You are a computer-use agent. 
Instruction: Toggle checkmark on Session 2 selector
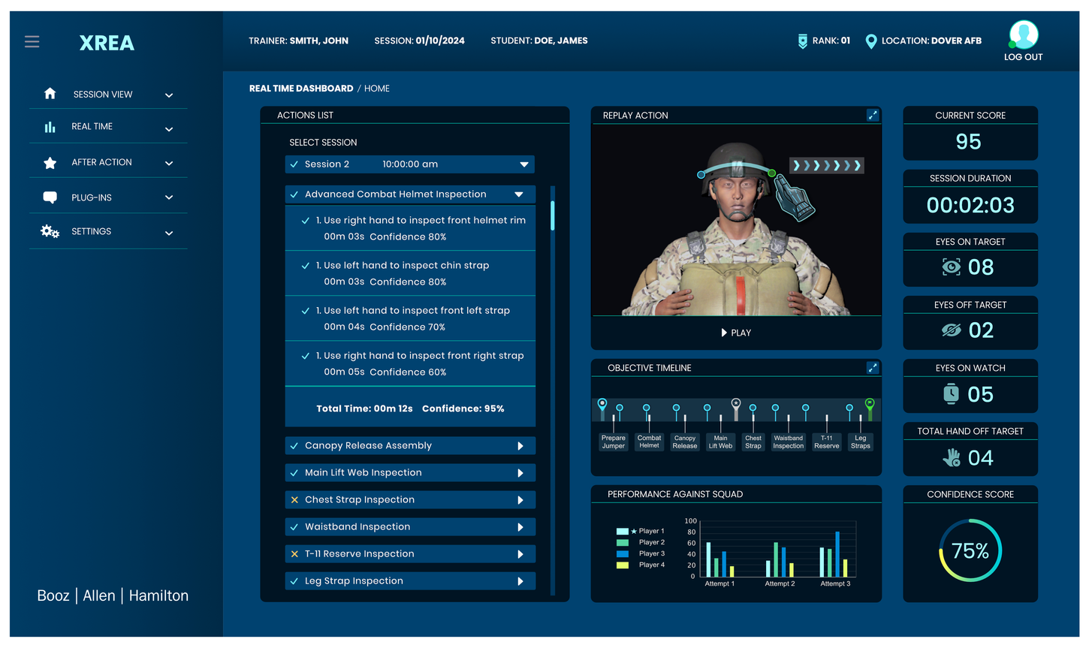294,164
